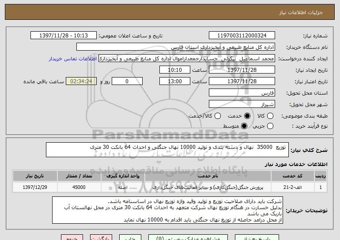Click validity time field 13:00
This screenshot has height=240, width=340.
click(x=175, y=81)
